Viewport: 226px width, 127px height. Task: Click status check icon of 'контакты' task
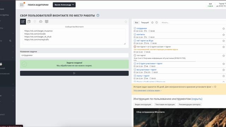(x=135, y=35)
